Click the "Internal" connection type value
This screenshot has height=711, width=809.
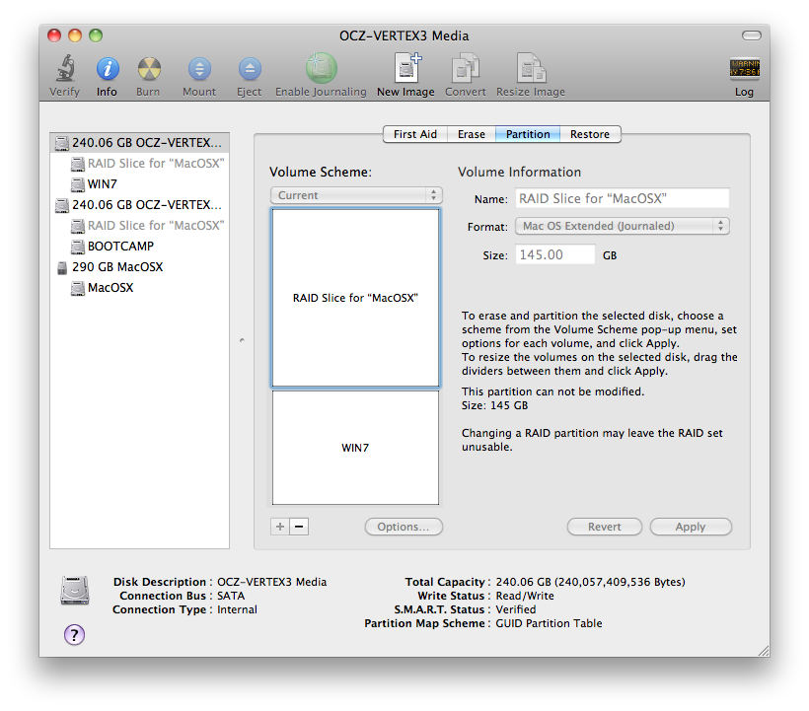point(237,609)
